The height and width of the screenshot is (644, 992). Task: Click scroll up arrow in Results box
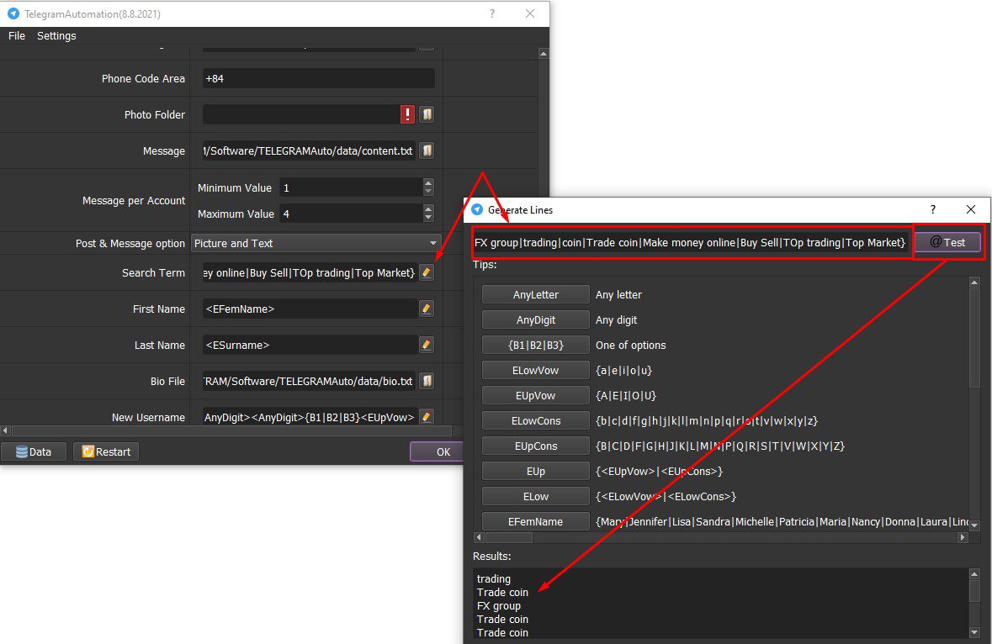click(974, 574)
